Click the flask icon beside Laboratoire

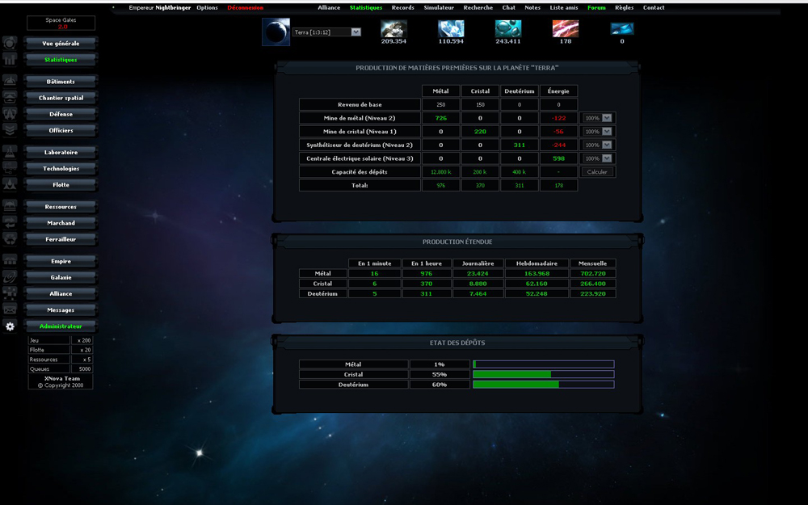click(10, 152)
